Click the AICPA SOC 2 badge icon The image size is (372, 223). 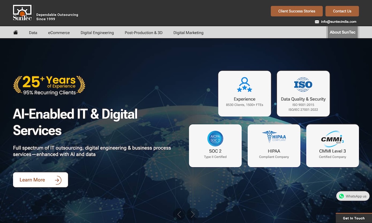215,138
